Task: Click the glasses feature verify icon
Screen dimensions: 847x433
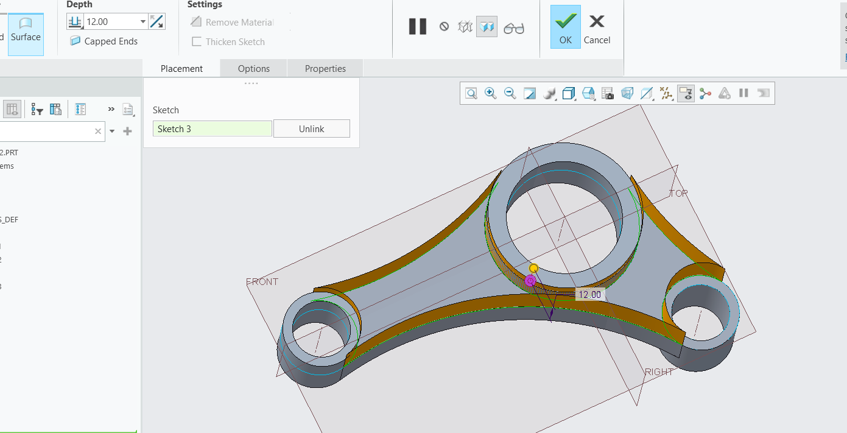Action: [513, 27]
